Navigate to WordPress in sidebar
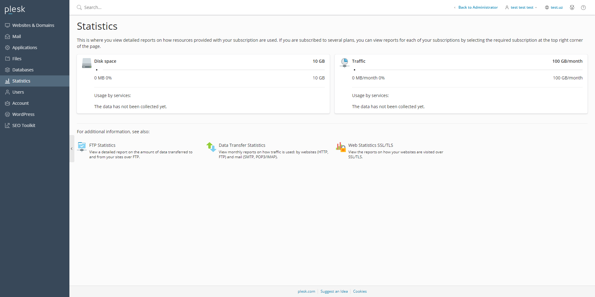595x297 pixels. click(23, 114)
